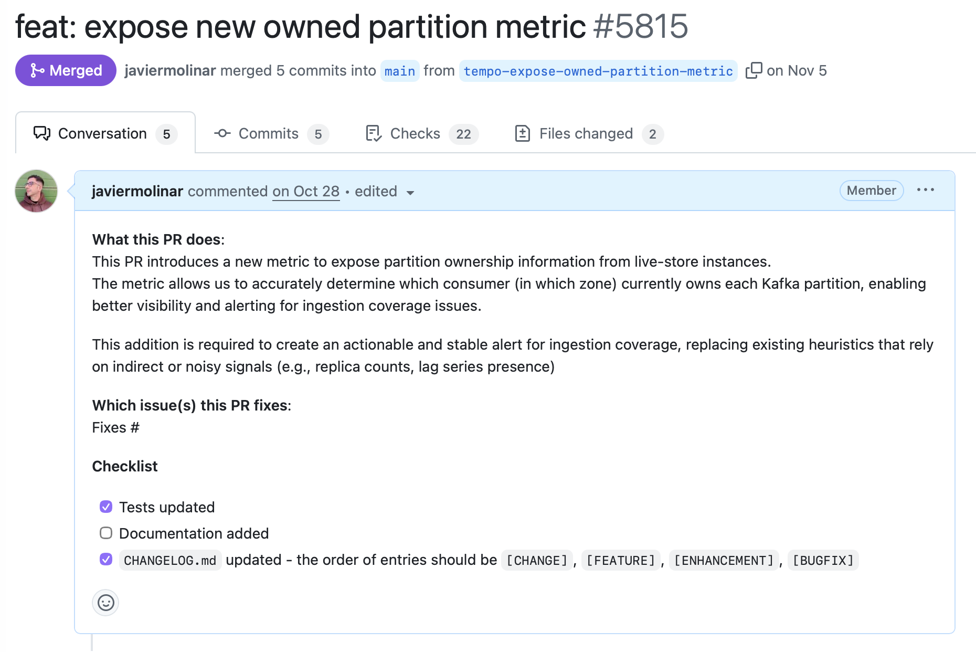Uncheck the Tests updated checkbox
The height and width of the screenshot is (652, 976).
pyautogui.click(x=105, y=507)
